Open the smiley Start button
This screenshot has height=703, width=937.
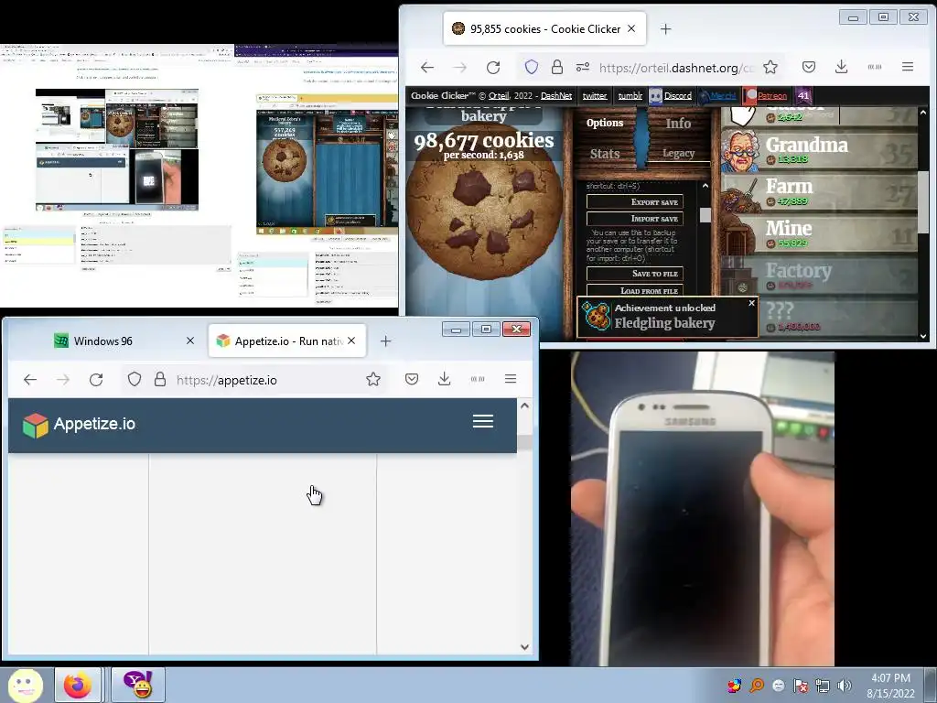click(x=25, y=685)
